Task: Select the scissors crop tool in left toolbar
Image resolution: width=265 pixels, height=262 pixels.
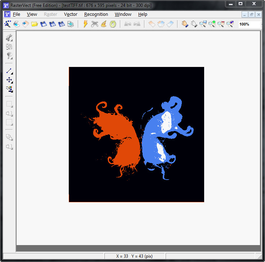Action: pos(9,38)
